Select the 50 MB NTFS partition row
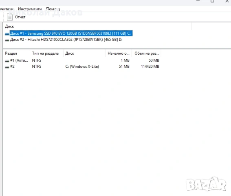Screen dimensions: 231x196 82,60
